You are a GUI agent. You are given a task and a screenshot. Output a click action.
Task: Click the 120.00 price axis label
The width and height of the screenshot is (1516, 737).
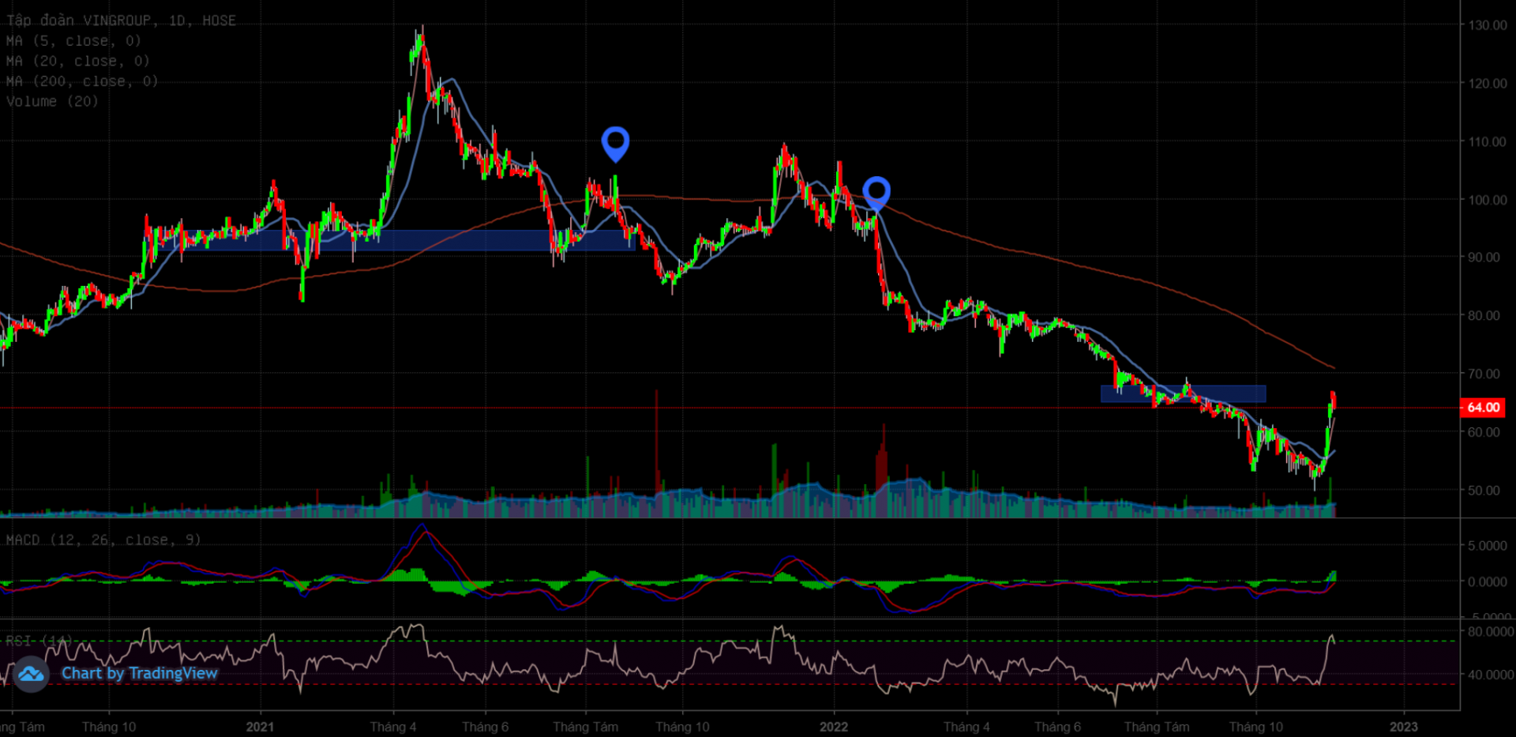pos(1488,83)
